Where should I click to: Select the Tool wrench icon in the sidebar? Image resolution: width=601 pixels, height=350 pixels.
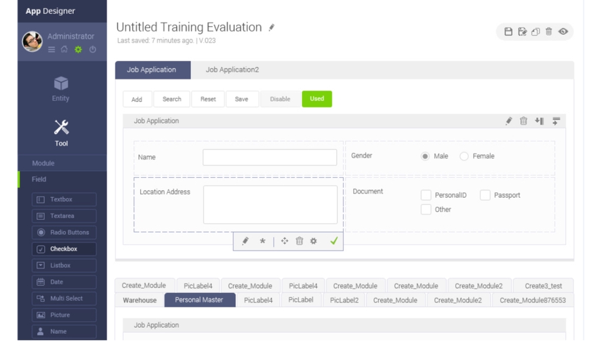pyautogui.click(x=61, y=127)
